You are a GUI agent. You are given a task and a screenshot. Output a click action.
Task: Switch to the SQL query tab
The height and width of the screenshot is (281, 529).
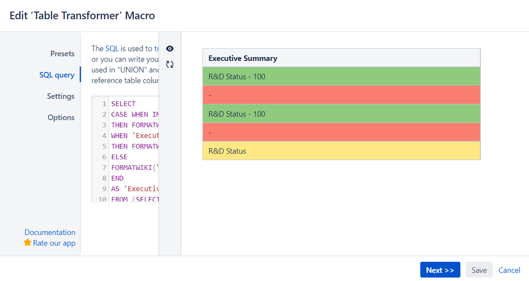(x=57, y=75)
